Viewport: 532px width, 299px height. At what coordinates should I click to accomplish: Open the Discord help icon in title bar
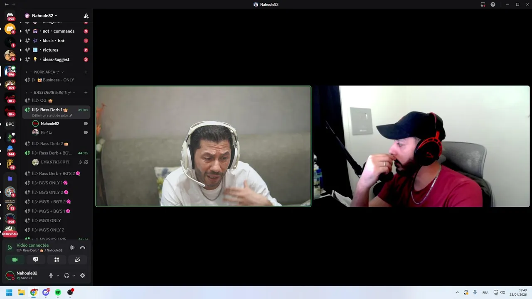tap(493, 5)
